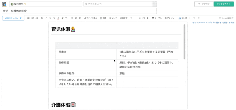This screenshot has width=236, height=110.
Task: Open the 絵文字 emoji picker
Action: (124, 18)
